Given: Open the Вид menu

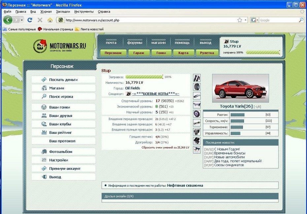Looking at the screenshot, I should (x=33, y=12).
